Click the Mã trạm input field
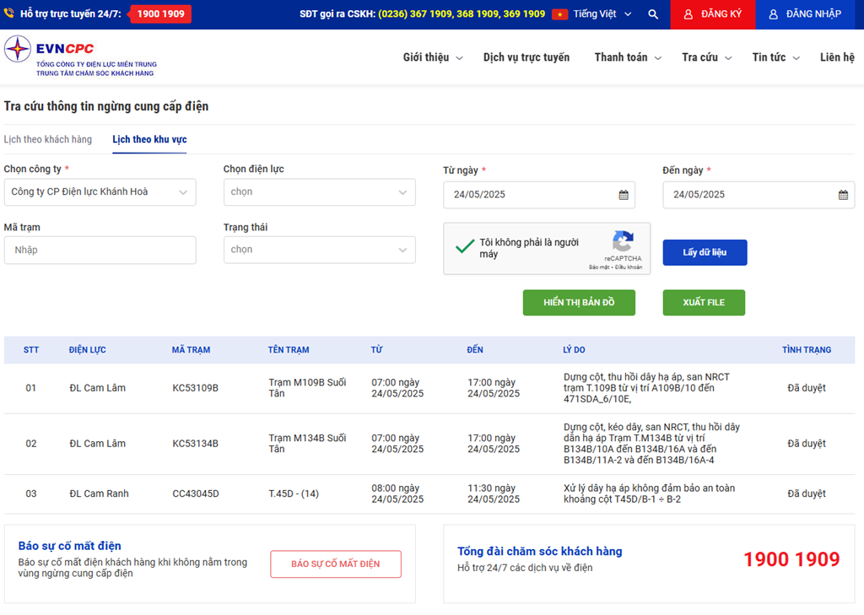The width and height of the screenshot is (864, 615). [100, 250]
